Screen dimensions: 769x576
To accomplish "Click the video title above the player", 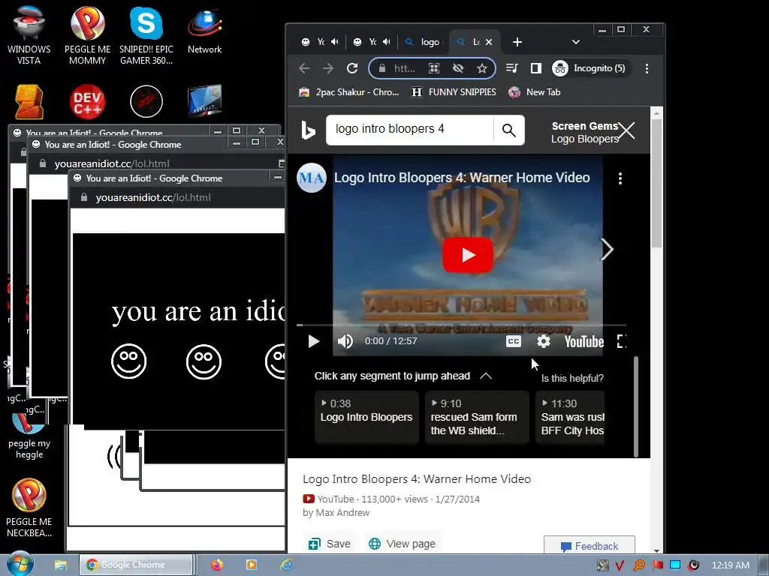I will click(462, 177).
